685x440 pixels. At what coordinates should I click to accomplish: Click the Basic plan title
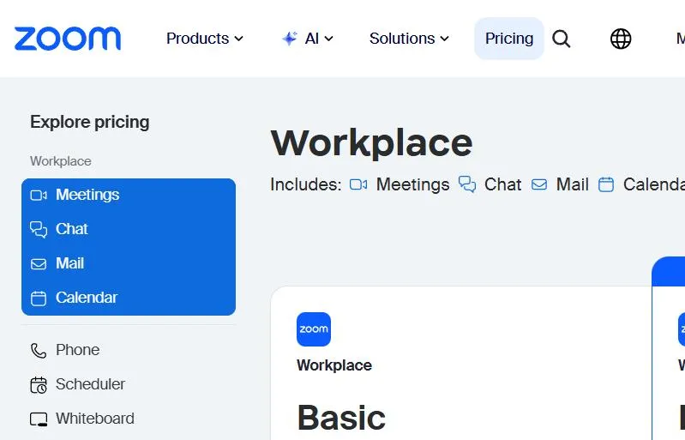coord(341,419)
